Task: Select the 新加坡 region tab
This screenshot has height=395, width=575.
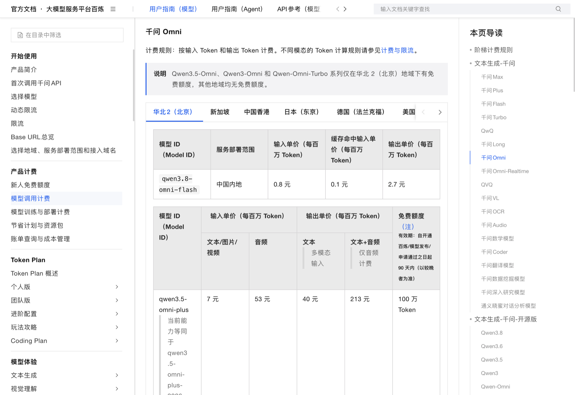Action: pyautogui.click(x=220, y=112)
